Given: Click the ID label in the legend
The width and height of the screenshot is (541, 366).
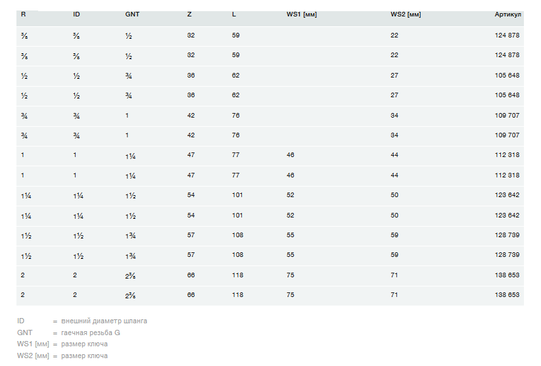Looking at the screenshot, I should click(21, 321).
